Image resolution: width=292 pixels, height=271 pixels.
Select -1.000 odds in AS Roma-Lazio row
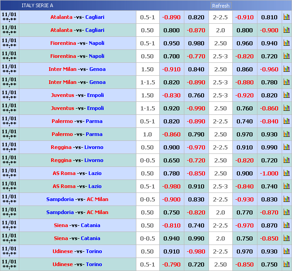tap(269, 173)
